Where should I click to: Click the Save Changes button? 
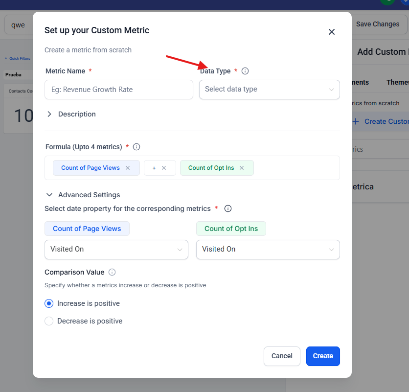tap(377, 24)
